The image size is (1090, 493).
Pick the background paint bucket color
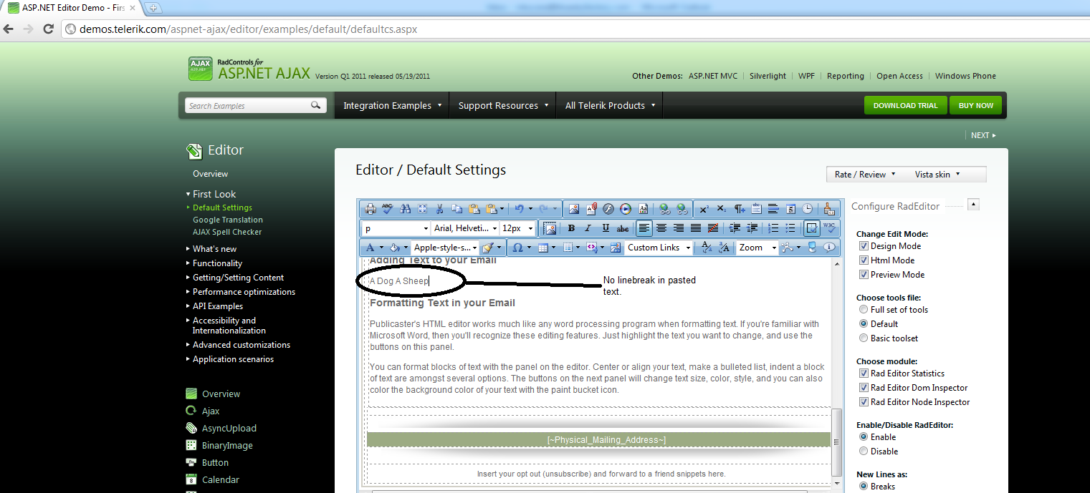395,248
